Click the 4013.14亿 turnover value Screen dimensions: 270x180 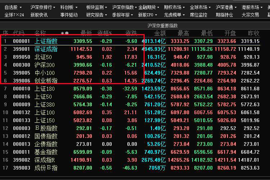(154, 41)
